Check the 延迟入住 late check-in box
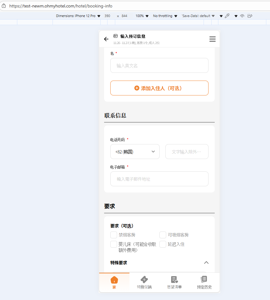This screenshot has width=270, height=300. (162, 244)
